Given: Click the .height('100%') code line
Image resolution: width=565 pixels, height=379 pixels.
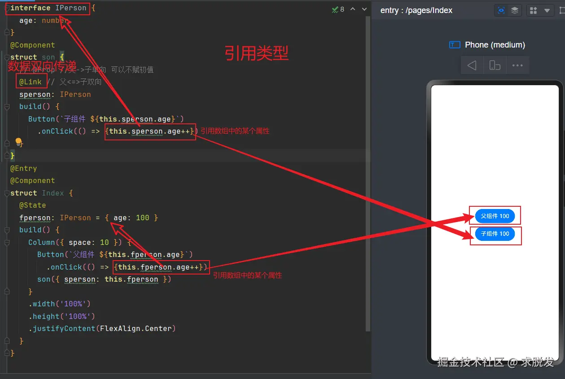Looking at the screenshot, I should (x=62, y=317).
